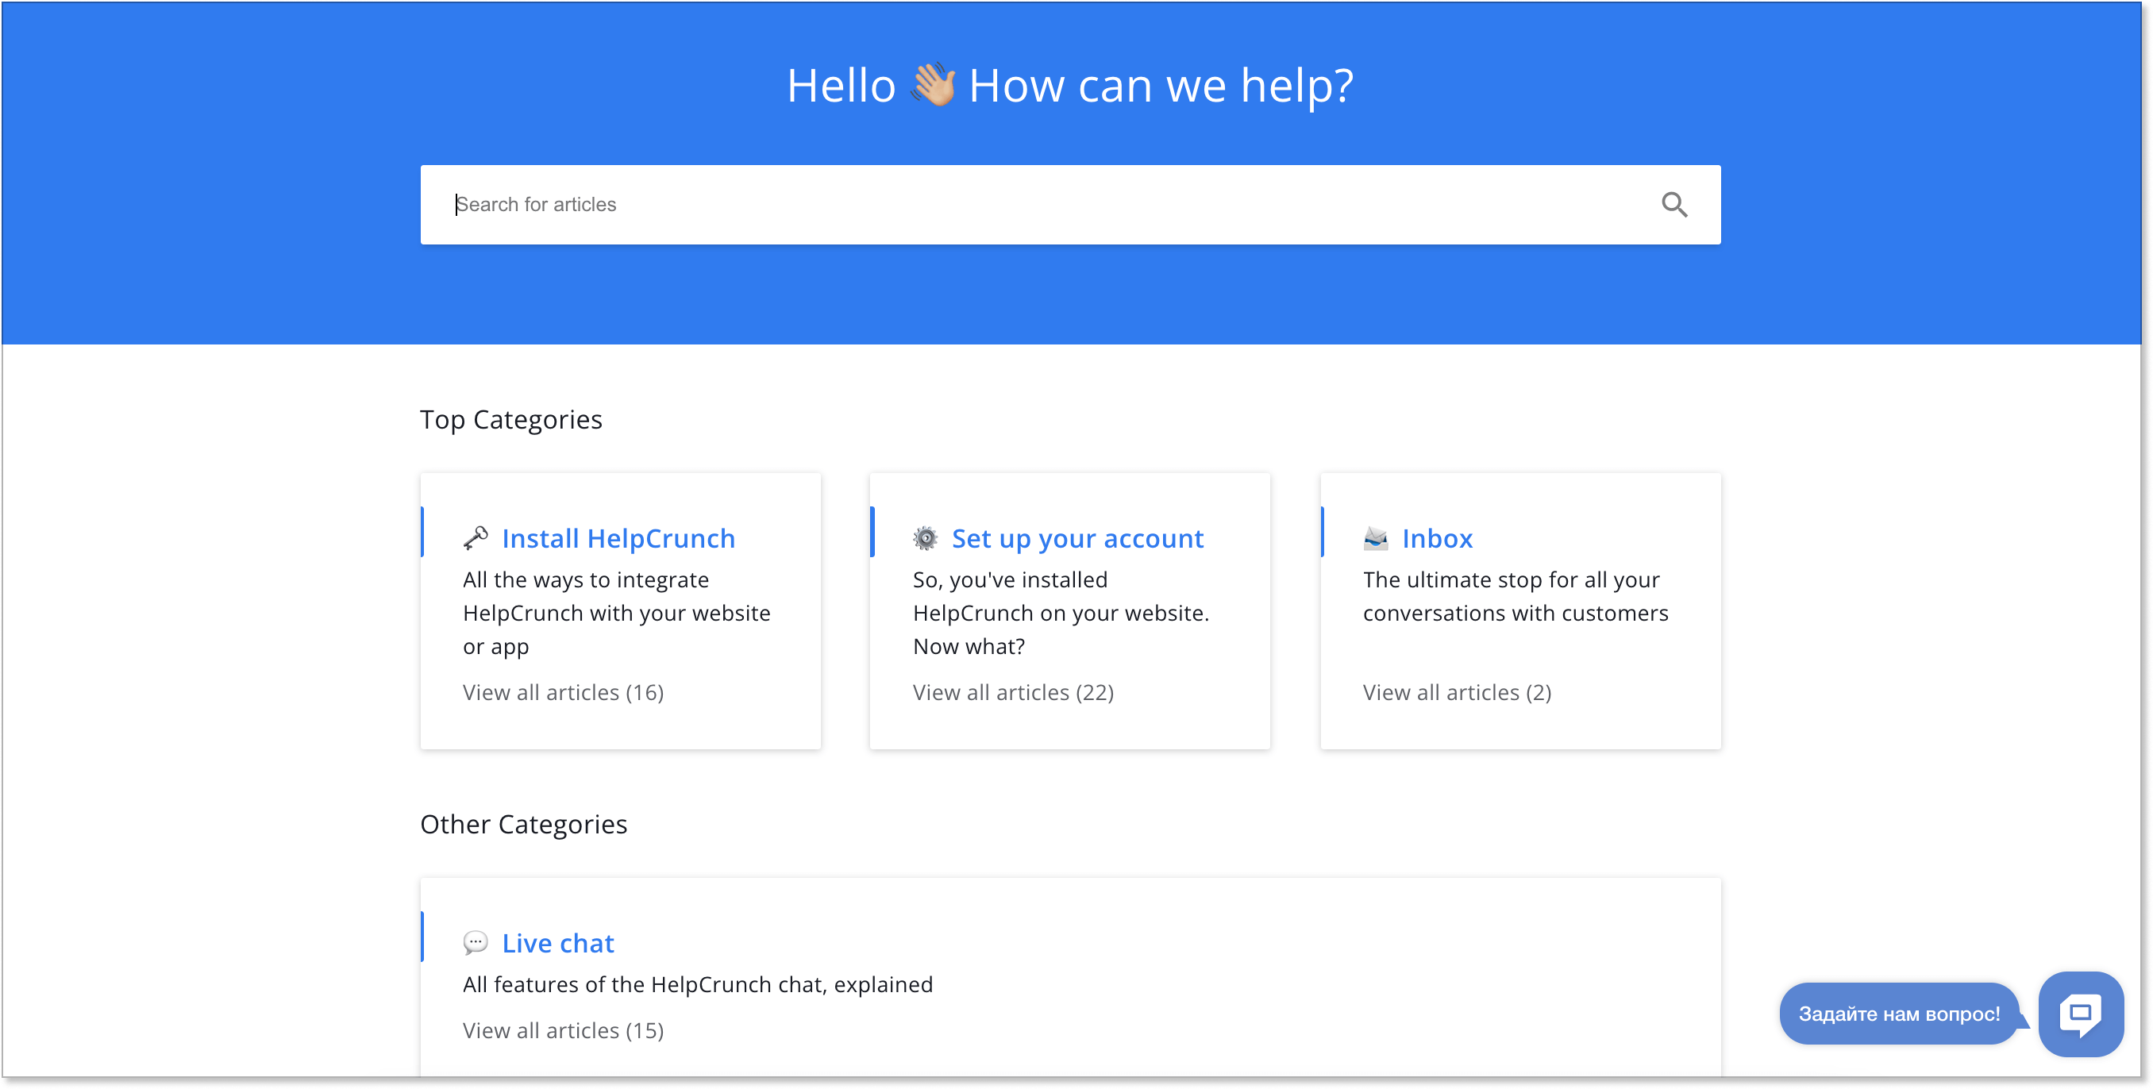Screen dimensions: 2153x1089
Task: Focus the Search for articles field
Action: (x=1070, y=205)
